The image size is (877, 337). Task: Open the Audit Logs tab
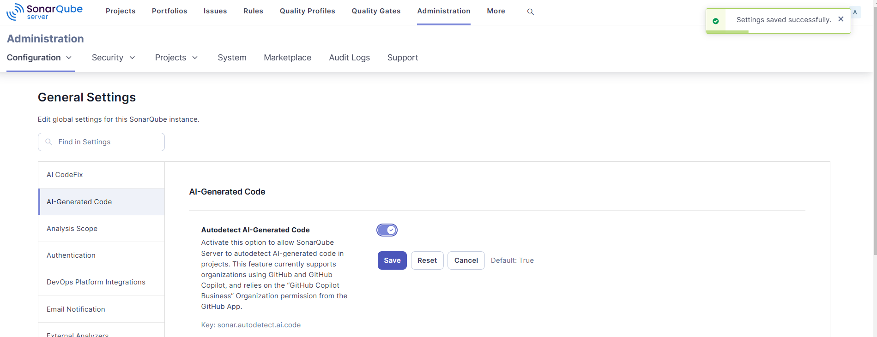(x=350, y=58)
